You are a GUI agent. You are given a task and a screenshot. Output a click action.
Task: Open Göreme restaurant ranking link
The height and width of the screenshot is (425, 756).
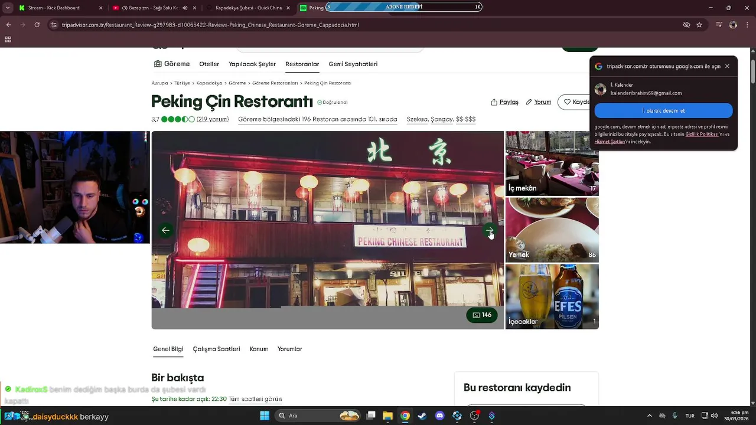coord(317,119)
